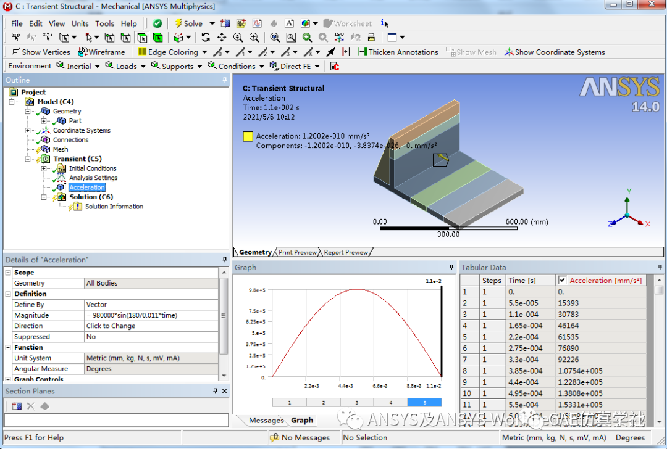The image size is (667, 449).
Task: Click the x,y,z coordinates pick icon
Action: [48, 38]
